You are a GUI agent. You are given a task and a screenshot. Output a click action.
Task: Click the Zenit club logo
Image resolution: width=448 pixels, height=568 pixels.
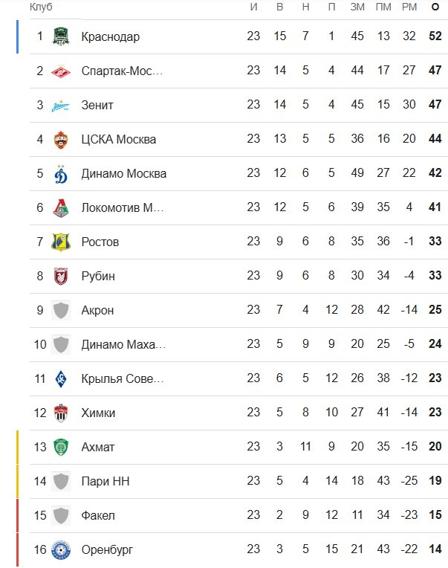coord(61,106)
